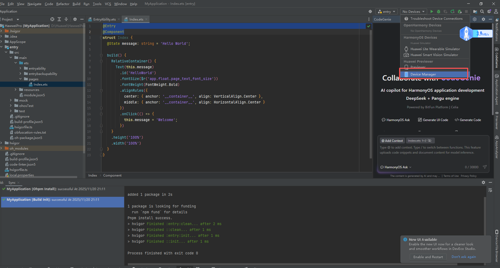Expand the resources folder
This screenshot has height=268, width=500.
click(x=16, y=90)
